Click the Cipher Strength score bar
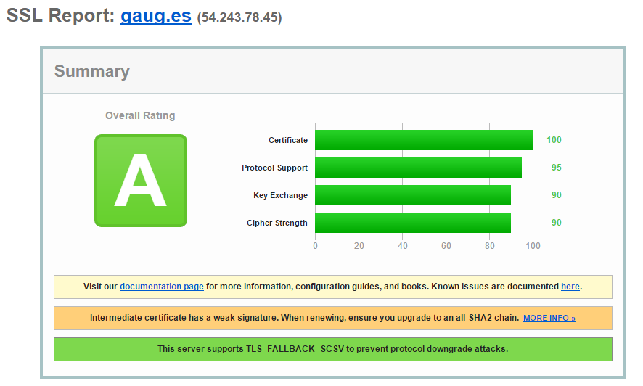The height and width of the screenshot is (386, 643). pos(412,223)
